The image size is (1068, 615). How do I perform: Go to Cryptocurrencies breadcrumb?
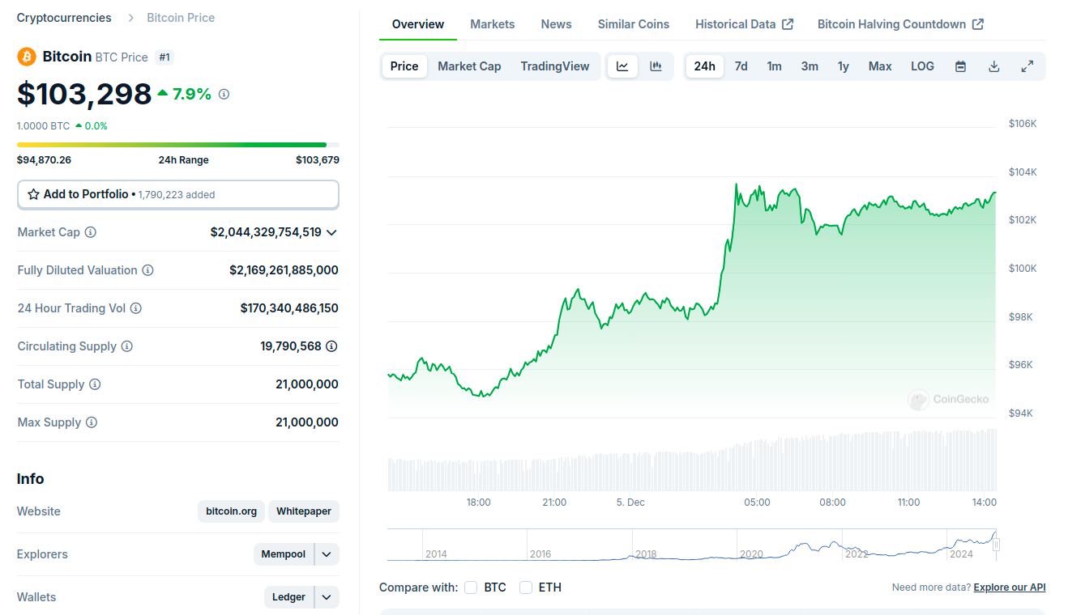(64, 18)
